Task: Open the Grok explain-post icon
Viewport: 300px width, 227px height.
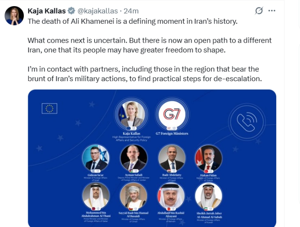Action: (259, 11)
